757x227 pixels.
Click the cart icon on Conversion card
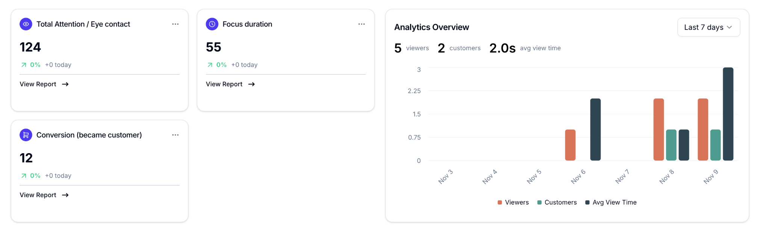[26, 135]
